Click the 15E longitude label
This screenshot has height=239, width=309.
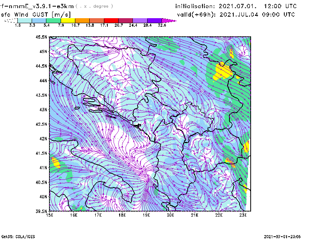point(49,215)
